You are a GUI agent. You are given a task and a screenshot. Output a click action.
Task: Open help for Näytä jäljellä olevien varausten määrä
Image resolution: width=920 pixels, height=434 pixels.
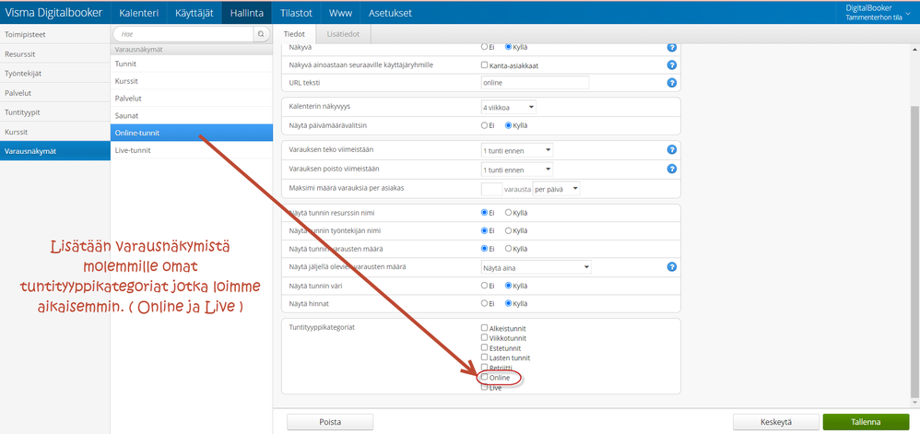tap(672, 267)
